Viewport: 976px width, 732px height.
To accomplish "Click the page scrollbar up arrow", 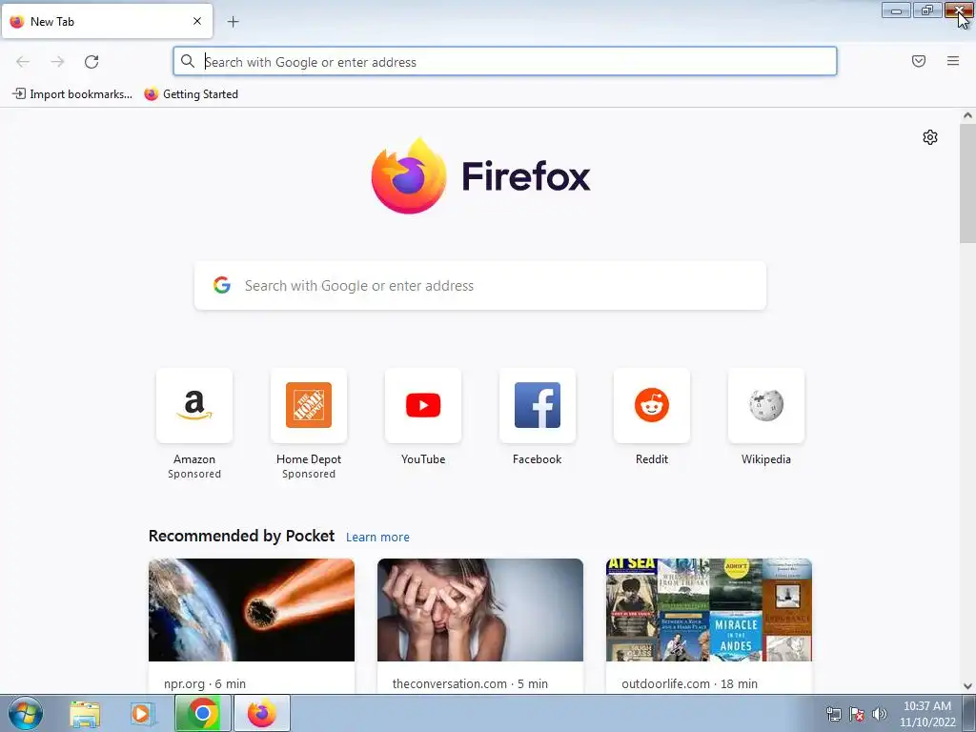I will point(967,115).
